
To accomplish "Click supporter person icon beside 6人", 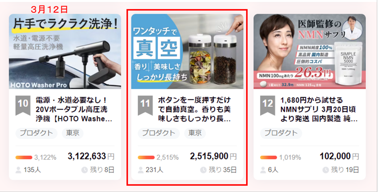I will coord(263,170).
